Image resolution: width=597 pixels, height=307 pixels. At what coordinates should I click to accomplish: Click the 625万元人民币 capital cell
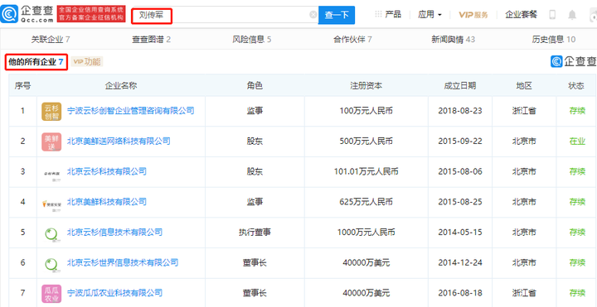pos(366,202)
